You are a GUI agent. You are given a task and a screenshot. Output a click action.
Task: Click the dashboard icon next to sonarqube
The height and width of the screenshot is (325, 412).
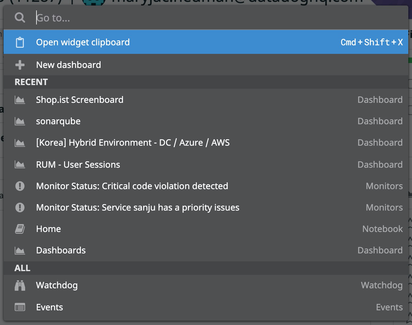pos(20,121)
